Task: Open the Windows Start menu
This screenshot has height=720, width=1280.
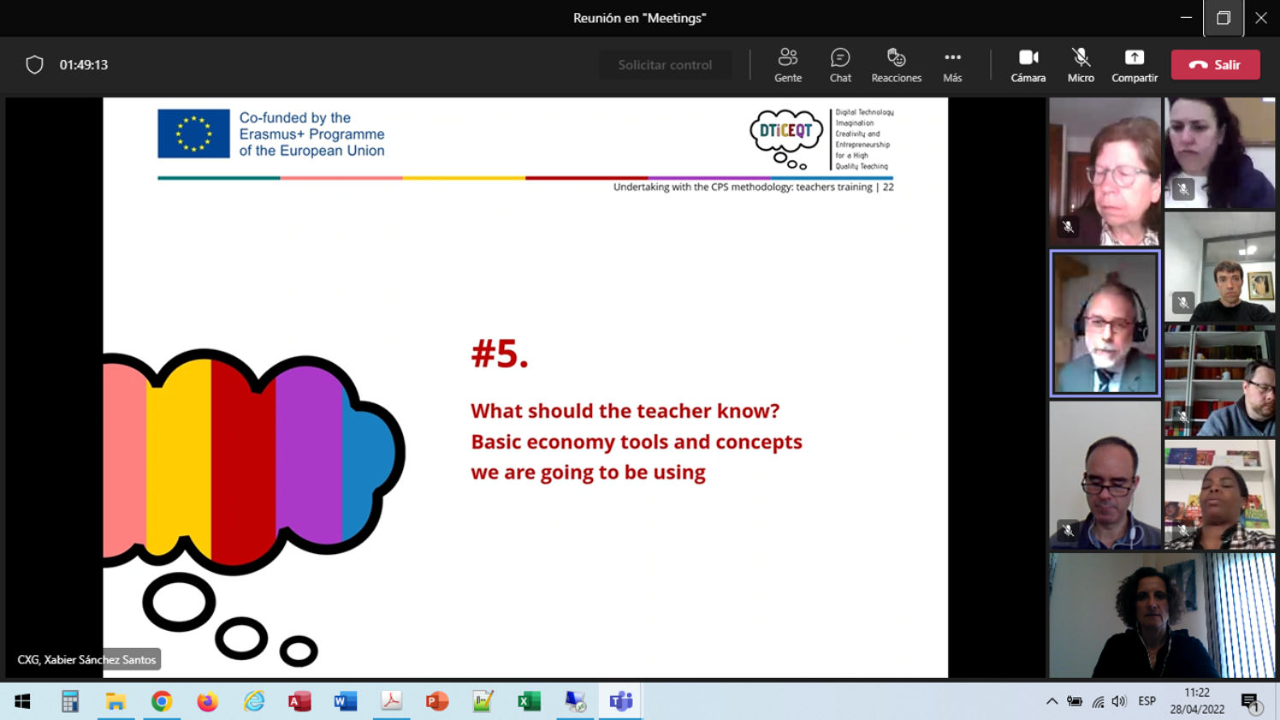Action: 22,702
